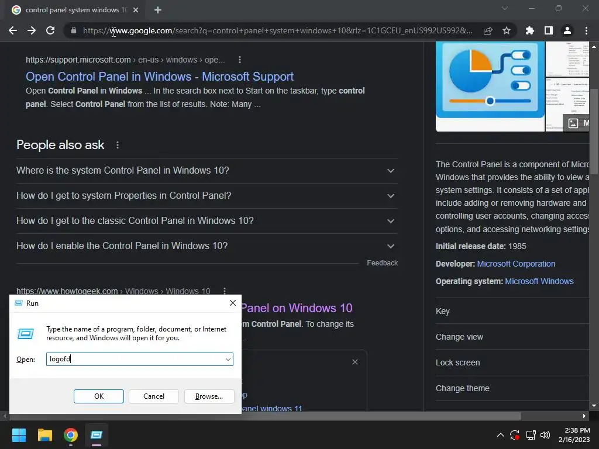Select Lock screen in knowledge panel
Image resolution: width=599 pixels, height=449 pixels.
point(512,362)
